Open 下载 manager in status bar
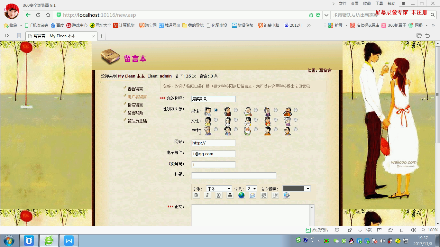 (x=365, y=230)
